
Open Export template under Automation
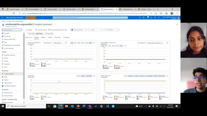(8, 96)
